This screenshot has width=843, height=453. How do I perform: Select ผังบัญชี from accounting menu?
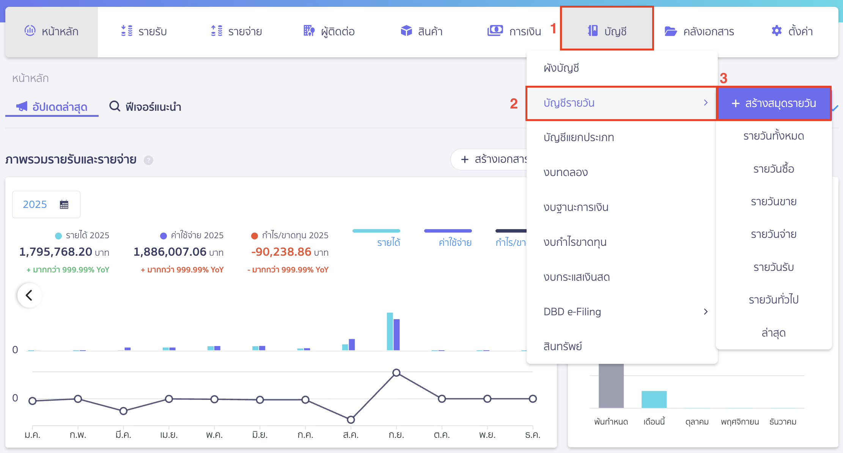click(561, 68)
